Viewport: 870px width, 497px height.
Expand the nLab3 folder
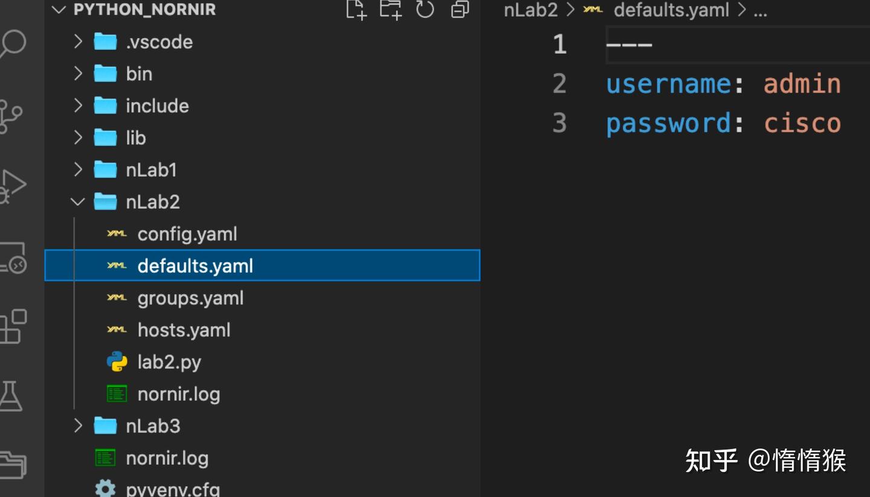[x=77, y=426]
